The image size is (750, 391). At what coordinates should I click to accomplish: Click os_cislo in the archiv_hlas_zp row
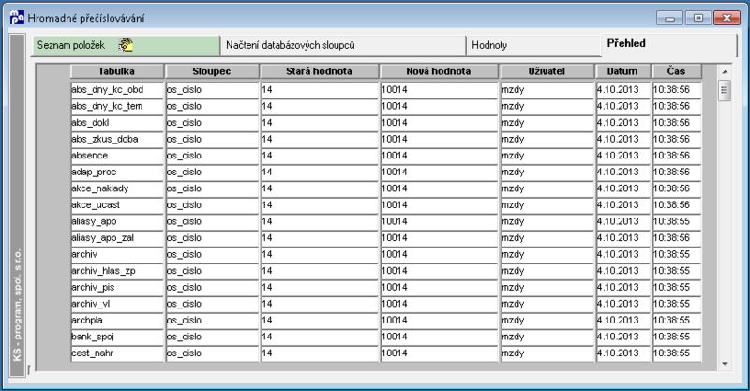[x=212, y=271]
